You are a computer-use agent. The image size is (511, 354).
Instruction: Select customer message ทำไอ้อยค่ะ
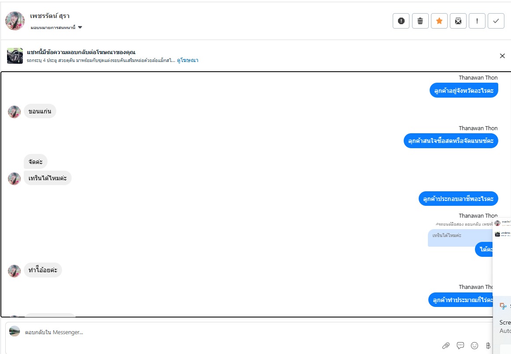pyautogui.click(x=43, y=270)
